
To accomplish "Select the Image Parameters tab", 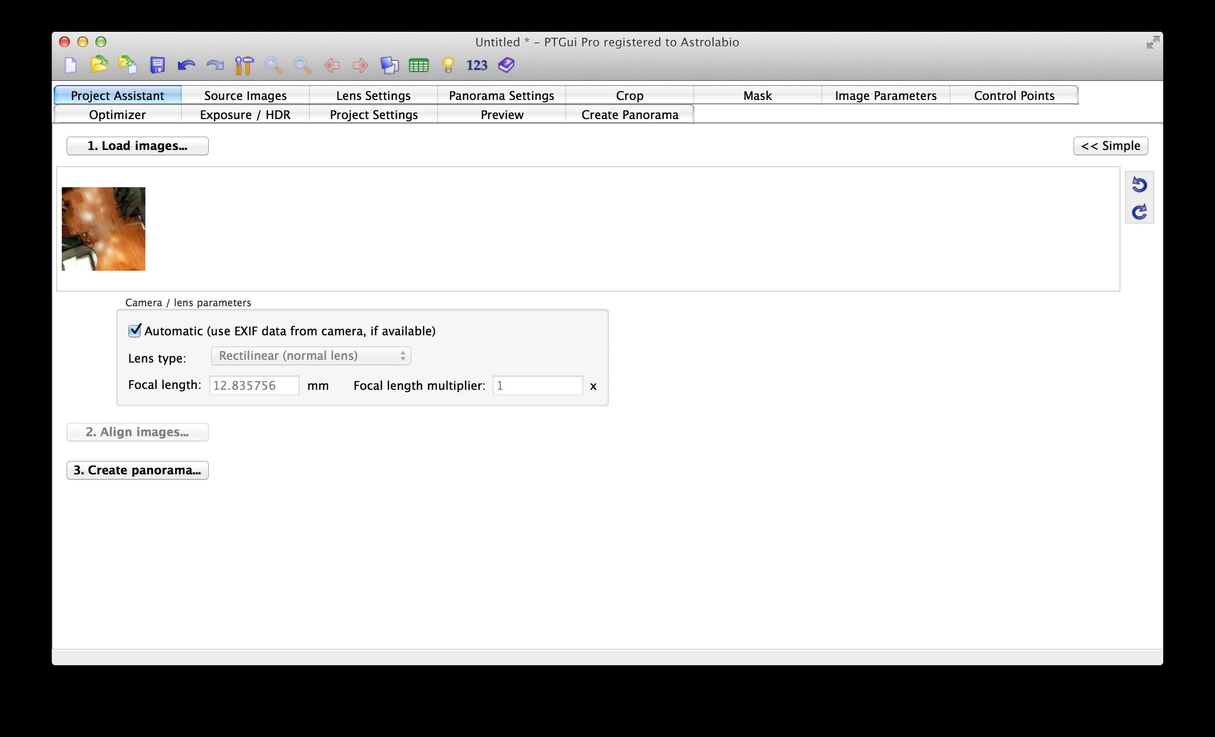I will click(886, 95).
